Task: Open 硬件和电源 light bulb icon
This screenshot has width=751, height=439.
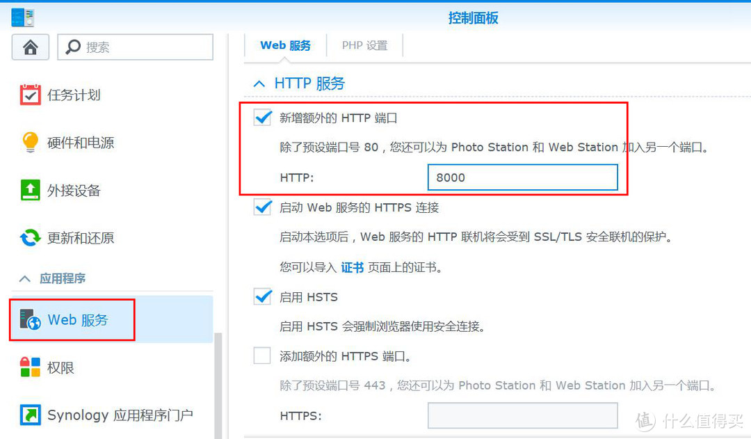Action: coord(30,143)
